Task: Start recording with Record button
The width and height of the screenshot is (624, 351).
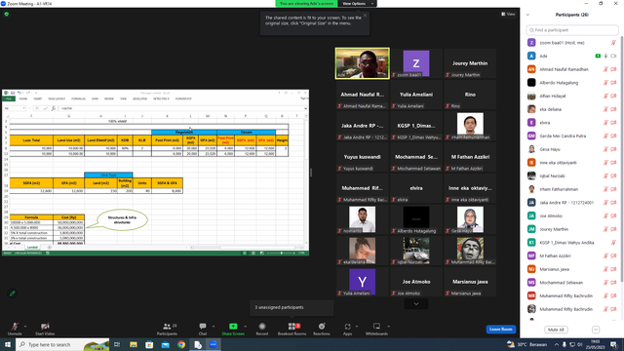Action: click(262, 329)
